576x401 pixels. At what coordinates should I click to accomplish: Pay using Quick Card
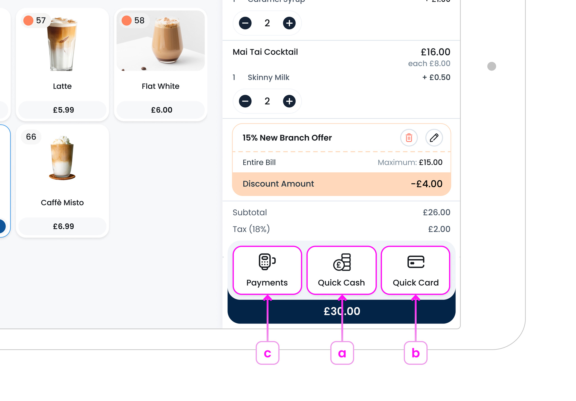click(416, 270)
